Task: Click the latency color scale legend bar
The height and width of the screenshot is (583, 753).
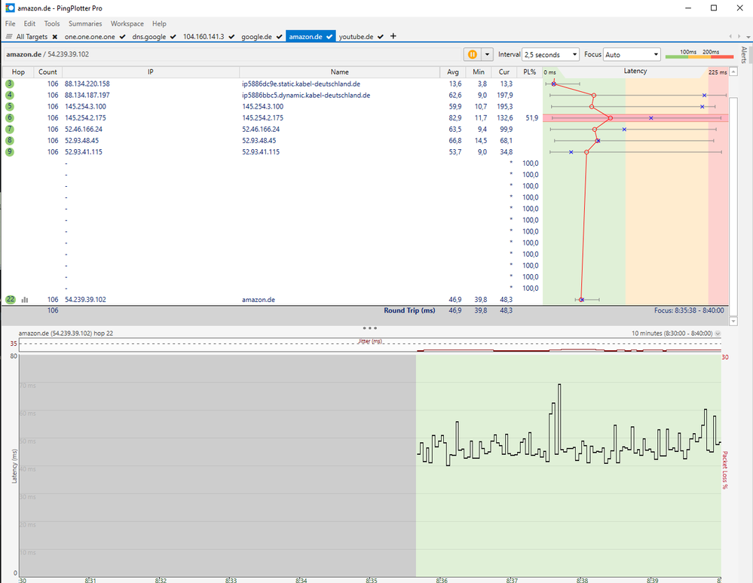Action: [699, 56]
